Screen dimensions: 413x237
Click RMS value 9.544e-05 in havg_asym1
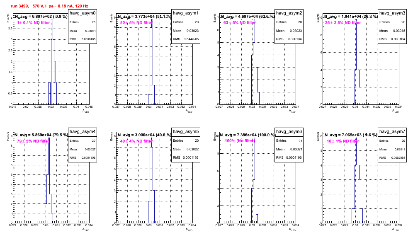pyautogui.click(x=191, y=39)
